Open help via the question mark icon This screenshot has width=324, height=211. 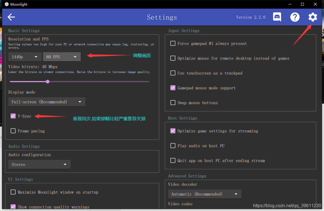tap(295, 17)
